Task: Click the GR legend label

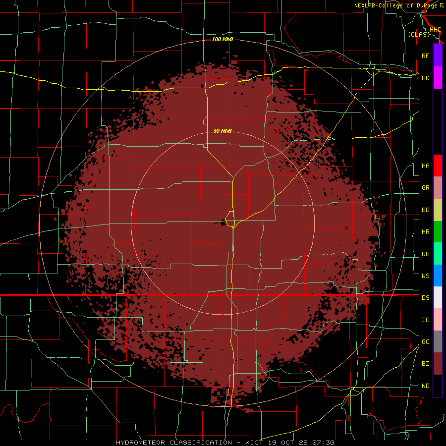Action: point(425,188)
